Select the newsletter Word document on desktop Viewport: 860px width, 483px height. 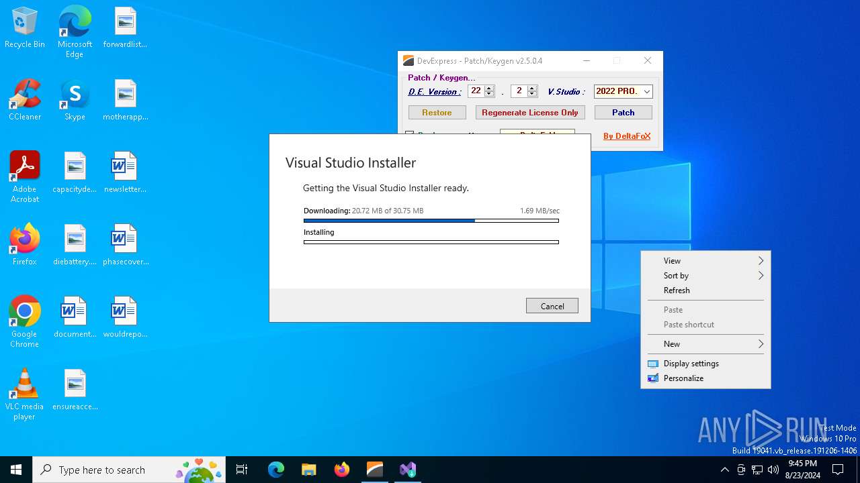tap(125, 173)
